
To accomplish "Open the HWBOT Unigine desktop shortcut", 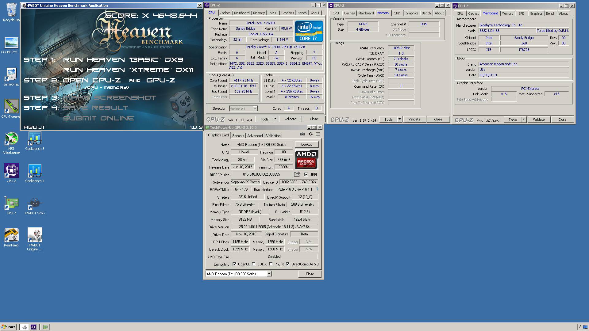I will (35, 239).
